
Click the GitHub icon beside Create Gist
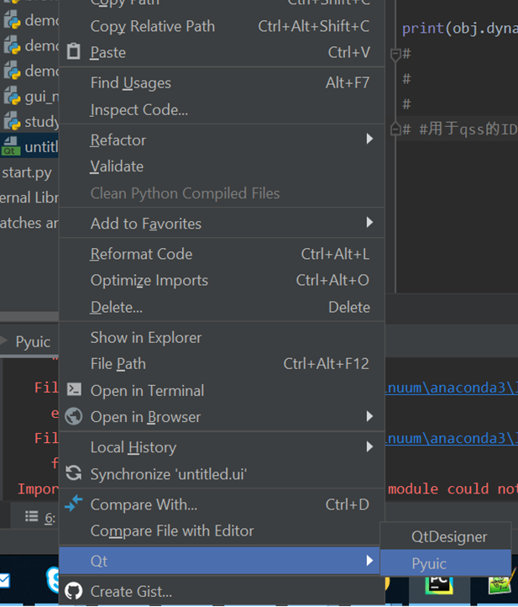[73, 591]
